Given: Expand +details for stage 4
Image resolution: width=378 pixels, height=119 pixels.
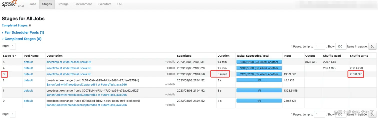Looking at the screenshot, I should click(170, 68).
